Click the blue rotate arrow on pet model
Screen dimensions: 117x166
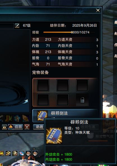[x=26, y=101]
